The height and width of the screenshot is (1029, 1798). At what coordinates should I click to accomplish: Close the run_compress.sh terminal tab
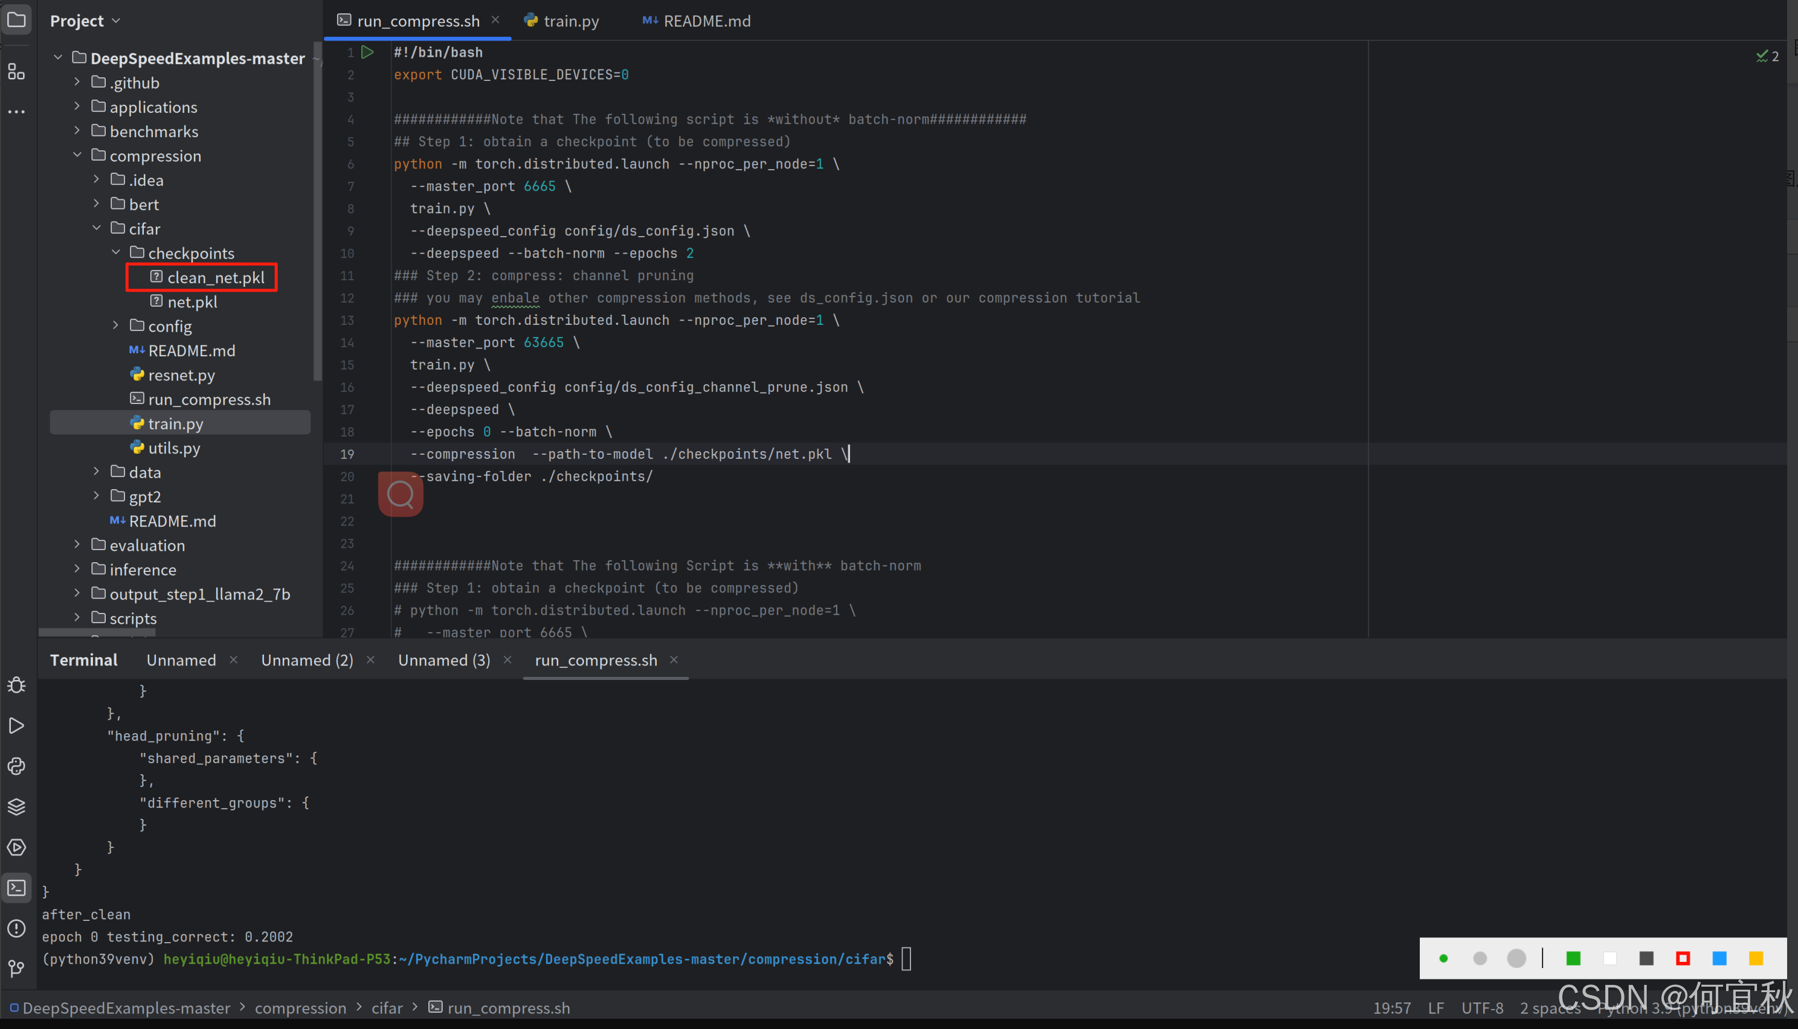tap(674, 659)
